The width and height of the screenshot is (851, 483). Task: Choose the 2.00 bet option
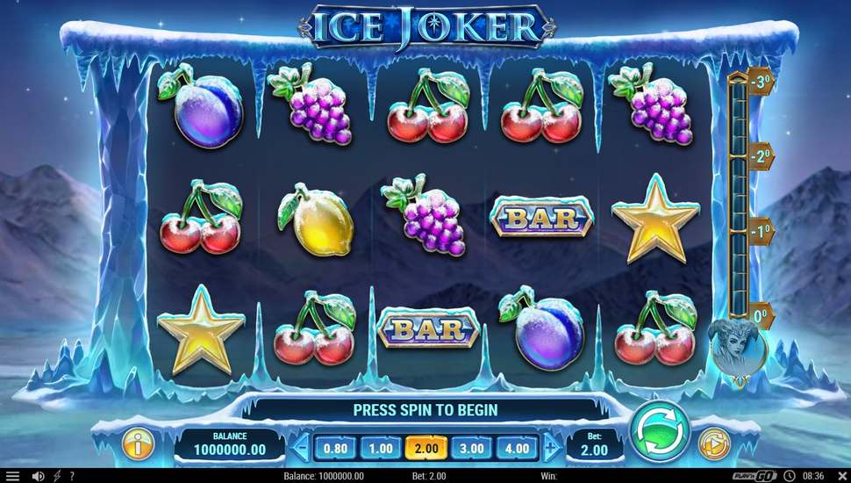(x=426, y=448)
